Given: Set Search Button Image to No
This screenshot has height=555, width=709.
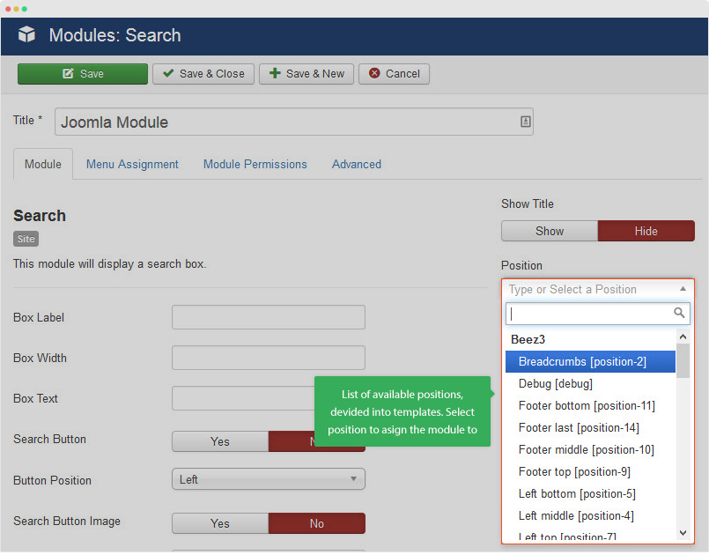Looking at the screenshot, I should pyautogui.click(x=317, y=523).
